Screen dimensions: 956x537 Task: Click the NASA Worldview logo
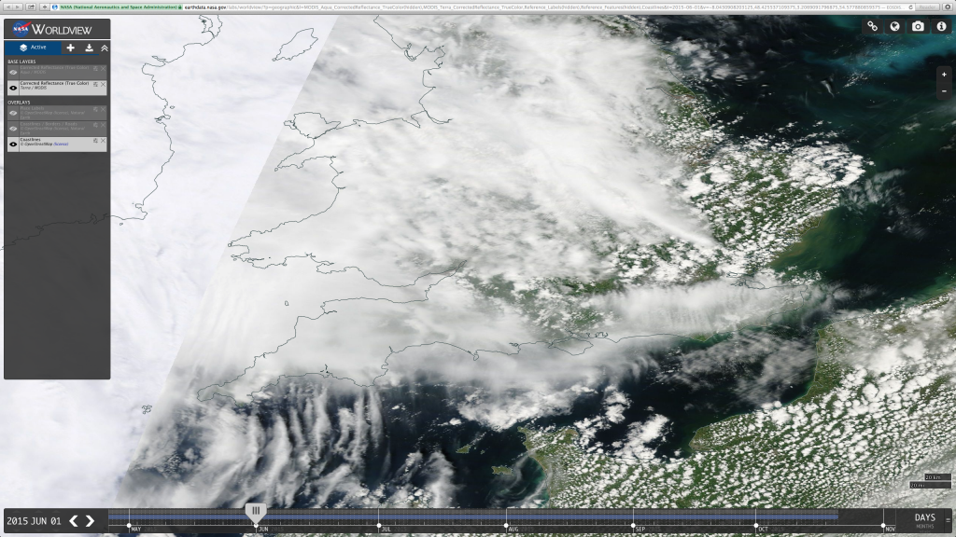52,29
